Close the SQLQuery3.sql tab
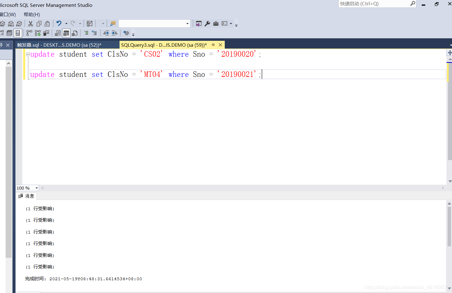The width and height of the screenshot is (452, 293). click(x=220, y=45)
